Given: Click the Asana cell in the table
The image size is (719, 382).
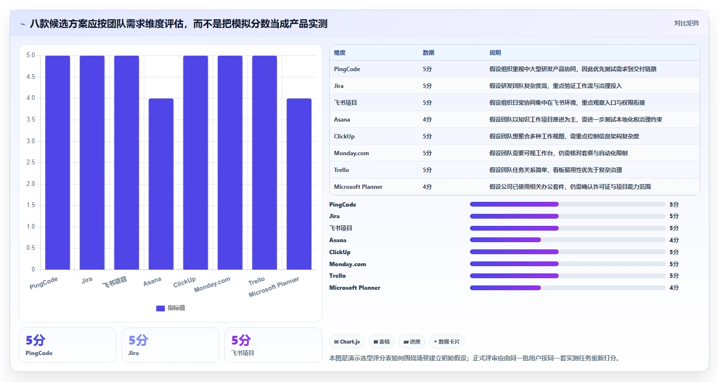Looking at the screenshot, I should [342, 120].
